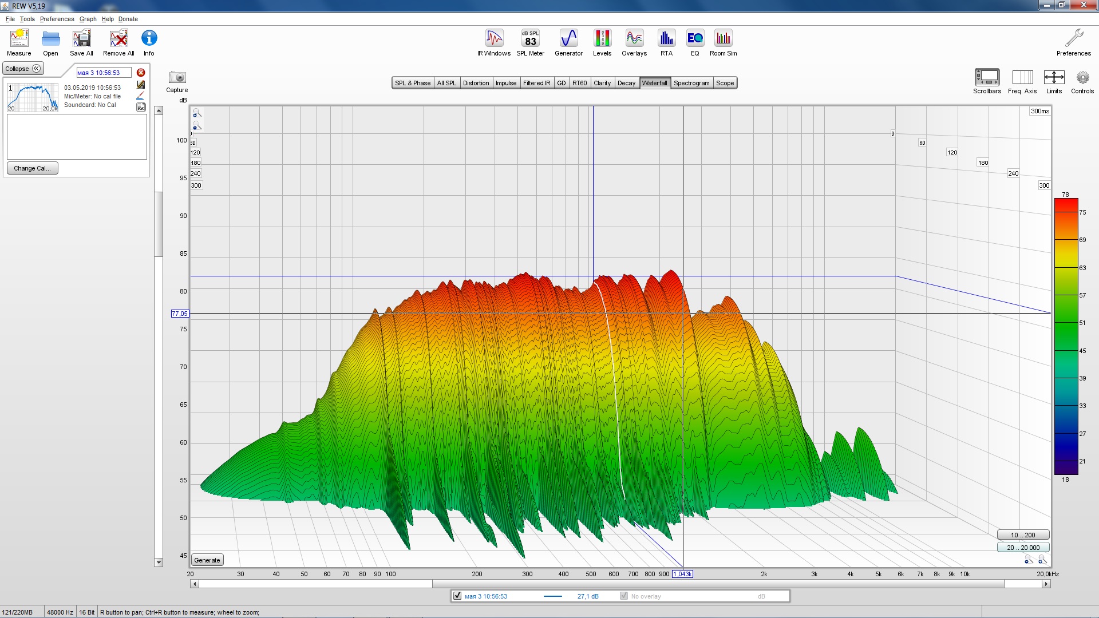1099x618 pixels.
Task: Open the graph Controls gear
Action: 1082,77
